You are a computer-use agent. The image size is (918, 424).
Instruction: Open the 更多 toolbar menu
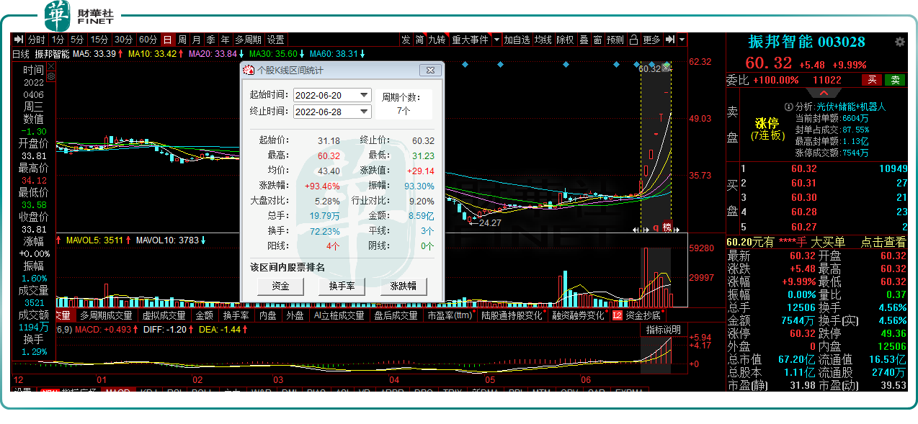click(x=651, y=40)
